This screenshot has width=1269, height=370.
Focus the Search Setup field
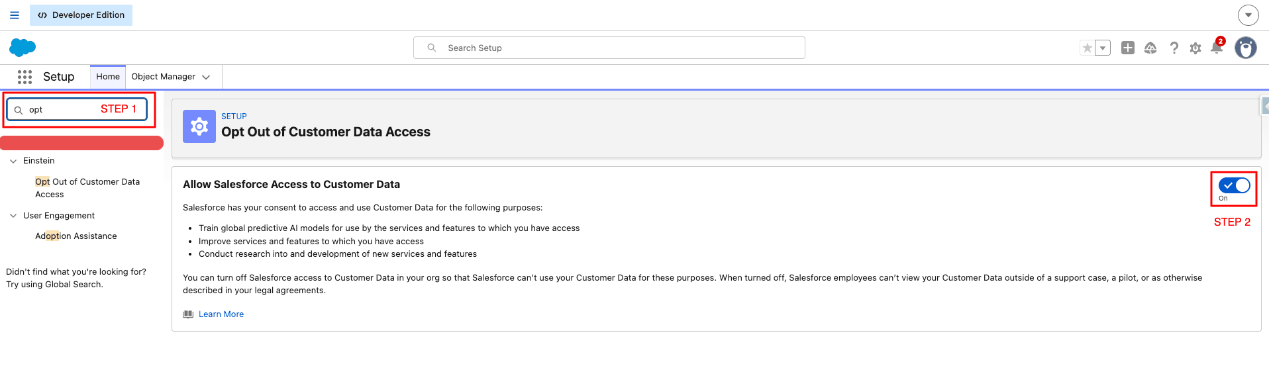(609, 48)
